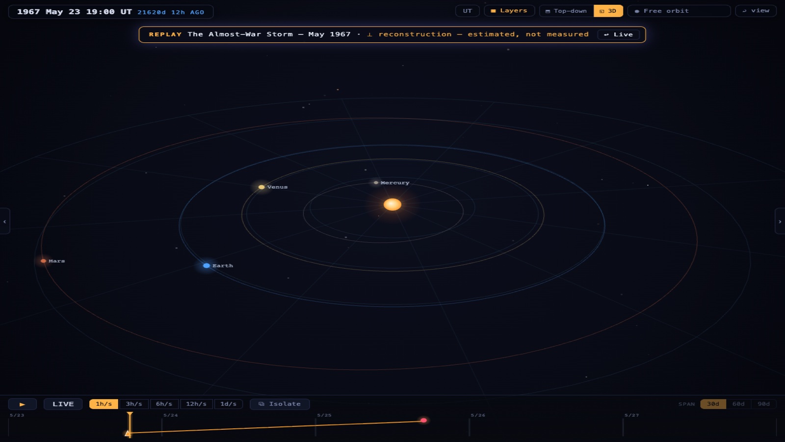
Task: Toggle the Isolate button
Action: tap(280, 404)
